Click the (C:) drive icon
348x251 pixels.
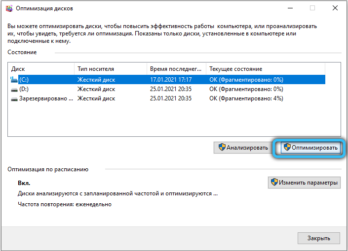[x=14, y=80]
